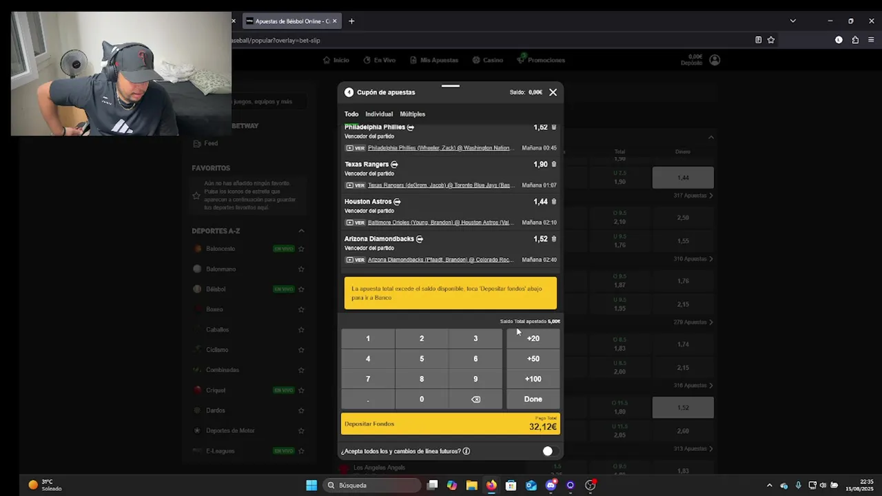Add +100 to the stake

[533, 379]
